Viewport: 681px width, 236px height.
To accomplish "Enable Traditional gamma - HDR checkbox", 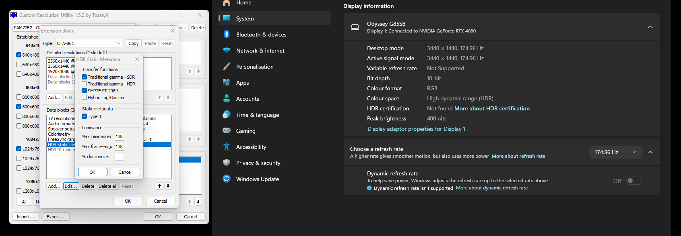I will [85, 84].
